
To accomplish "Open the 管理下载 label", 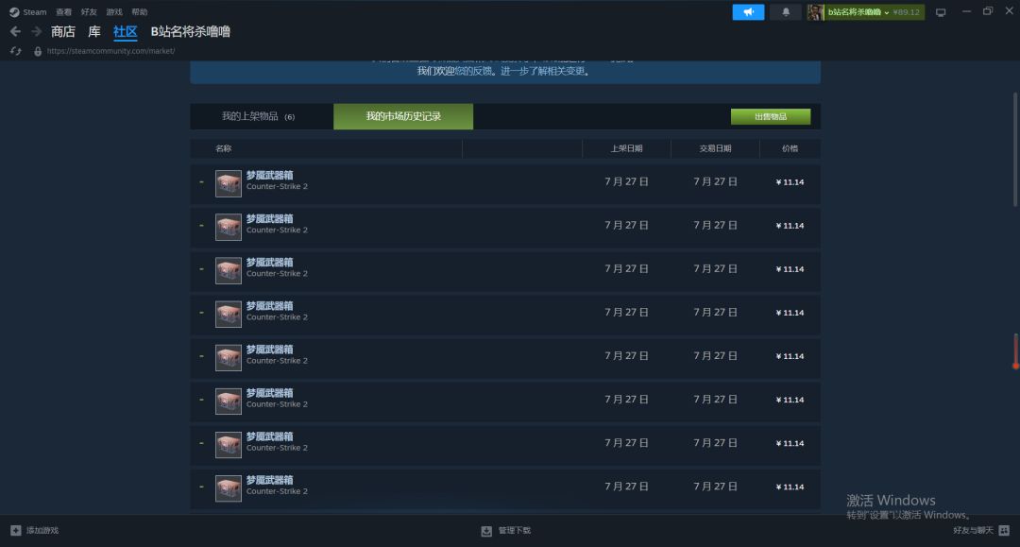I will point(515,531).
